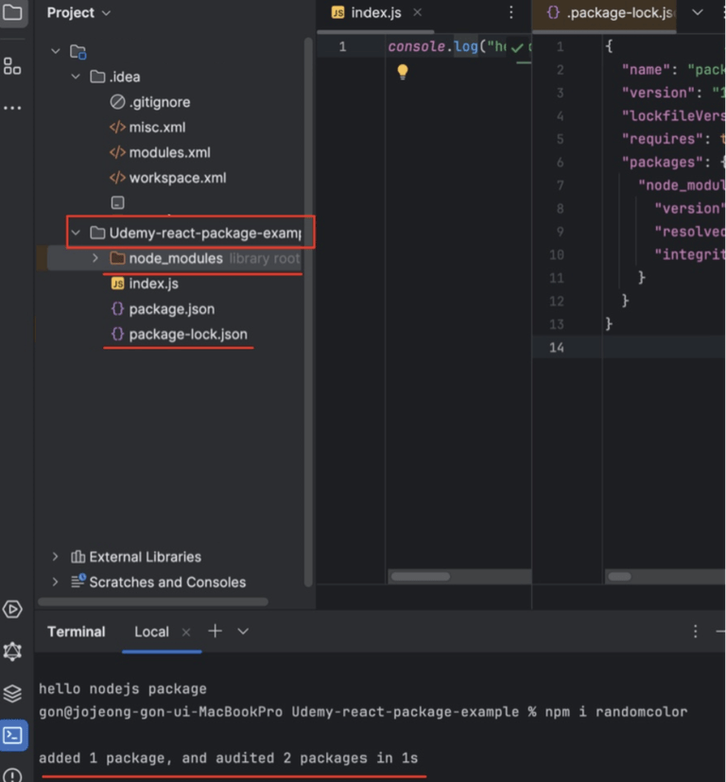The width and height of the screenshot is (726, 782).
Task: Click line number 14 in package-lock.json gutter
Action: pos(557,347)
